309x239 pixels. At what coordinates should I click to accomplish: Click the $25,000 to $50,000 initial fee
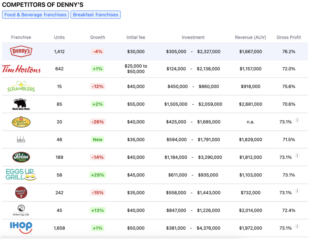pyautogui.click(x=136, y=69)
